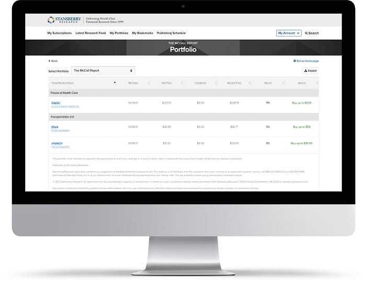Open the My Account dropdown
The width and height of the screenshot is (366, 281).
coord(289,33)
